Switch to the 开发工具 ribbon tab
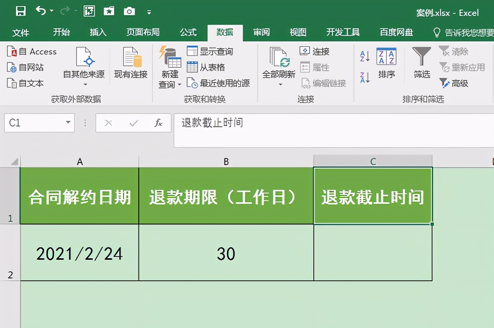Image resolution: width=494 pixels, height=328 pixels. pyautogui.click(x=343, y=32)
